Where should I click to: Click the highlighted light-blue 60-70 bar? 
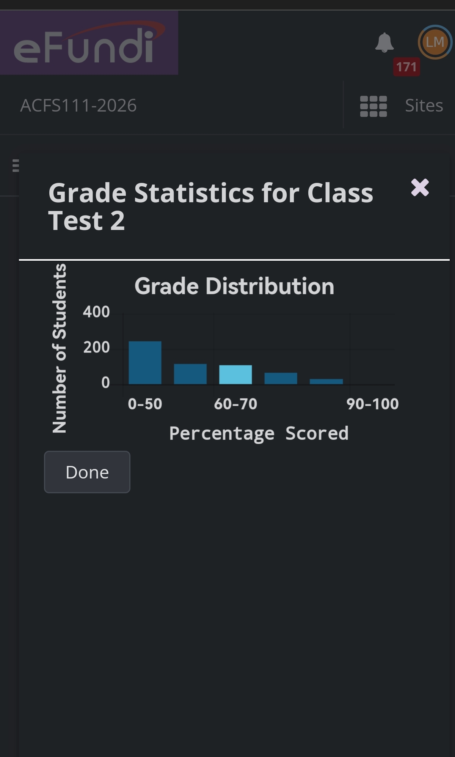tap(235, 375)
